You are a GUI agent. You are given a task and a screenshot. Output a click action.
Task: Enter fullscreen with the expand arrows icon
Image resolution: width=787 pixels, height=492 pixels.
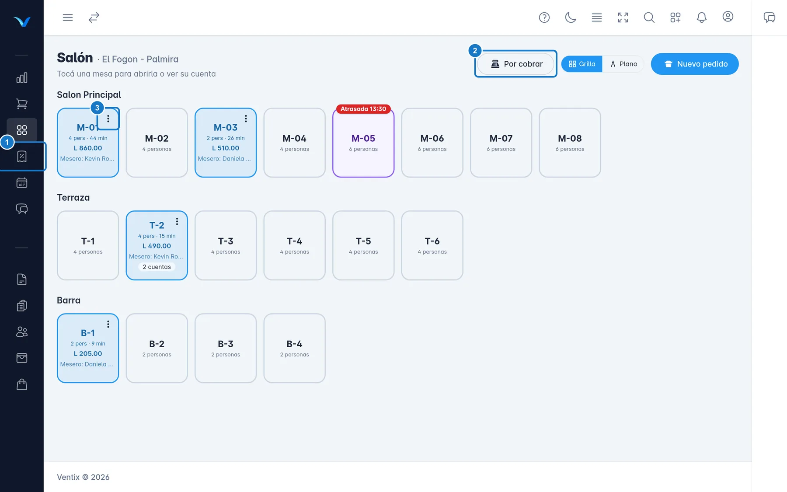click(x=623, y=17)
